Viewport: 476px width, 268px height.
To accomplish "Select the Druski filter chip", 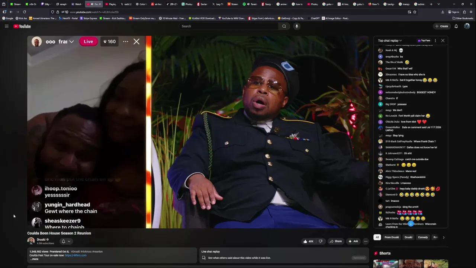I will tap(408, 237).
